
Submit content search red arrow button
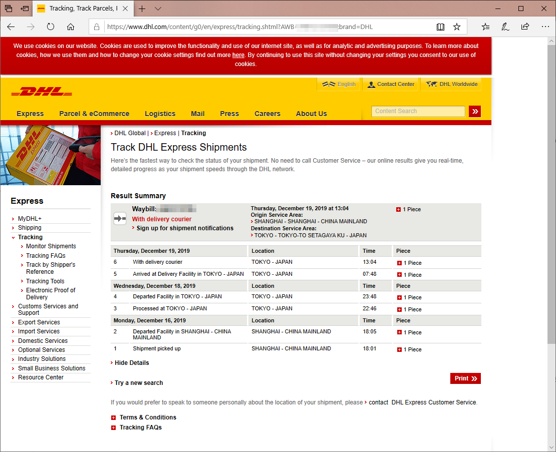tap(475, 111)
